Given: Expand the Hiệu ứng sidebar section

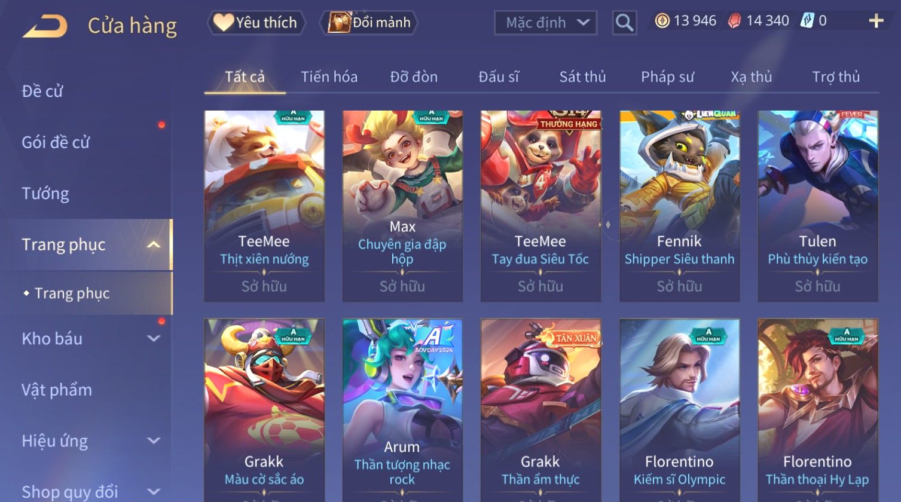Looking at the screenshot, I should click(x=154, y=440).
